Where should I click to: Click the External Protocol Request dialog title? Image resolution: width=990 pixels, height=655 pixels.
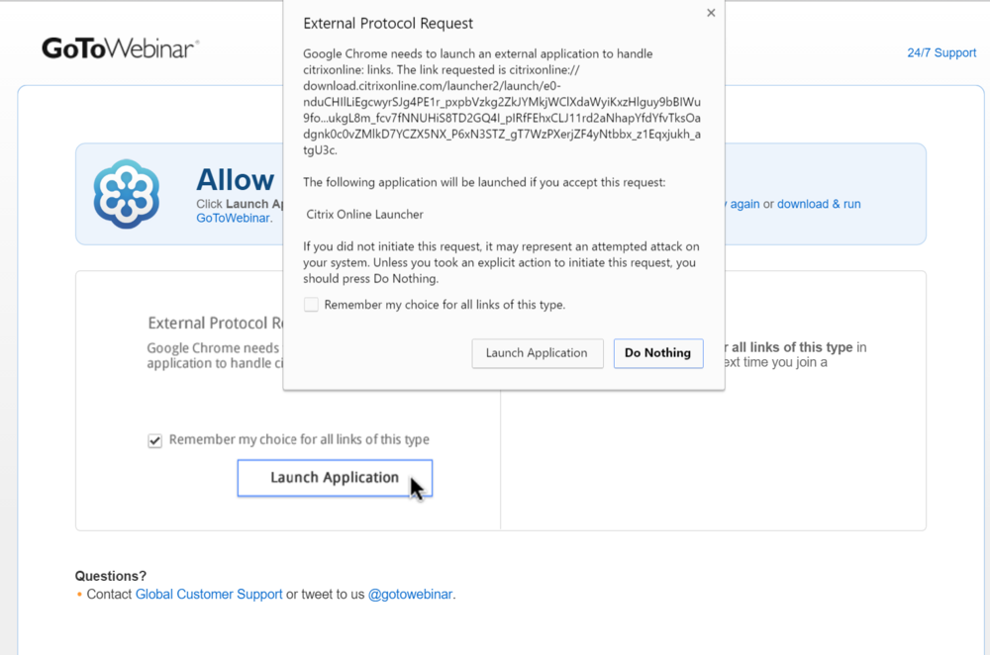click(x=388, y=23)
